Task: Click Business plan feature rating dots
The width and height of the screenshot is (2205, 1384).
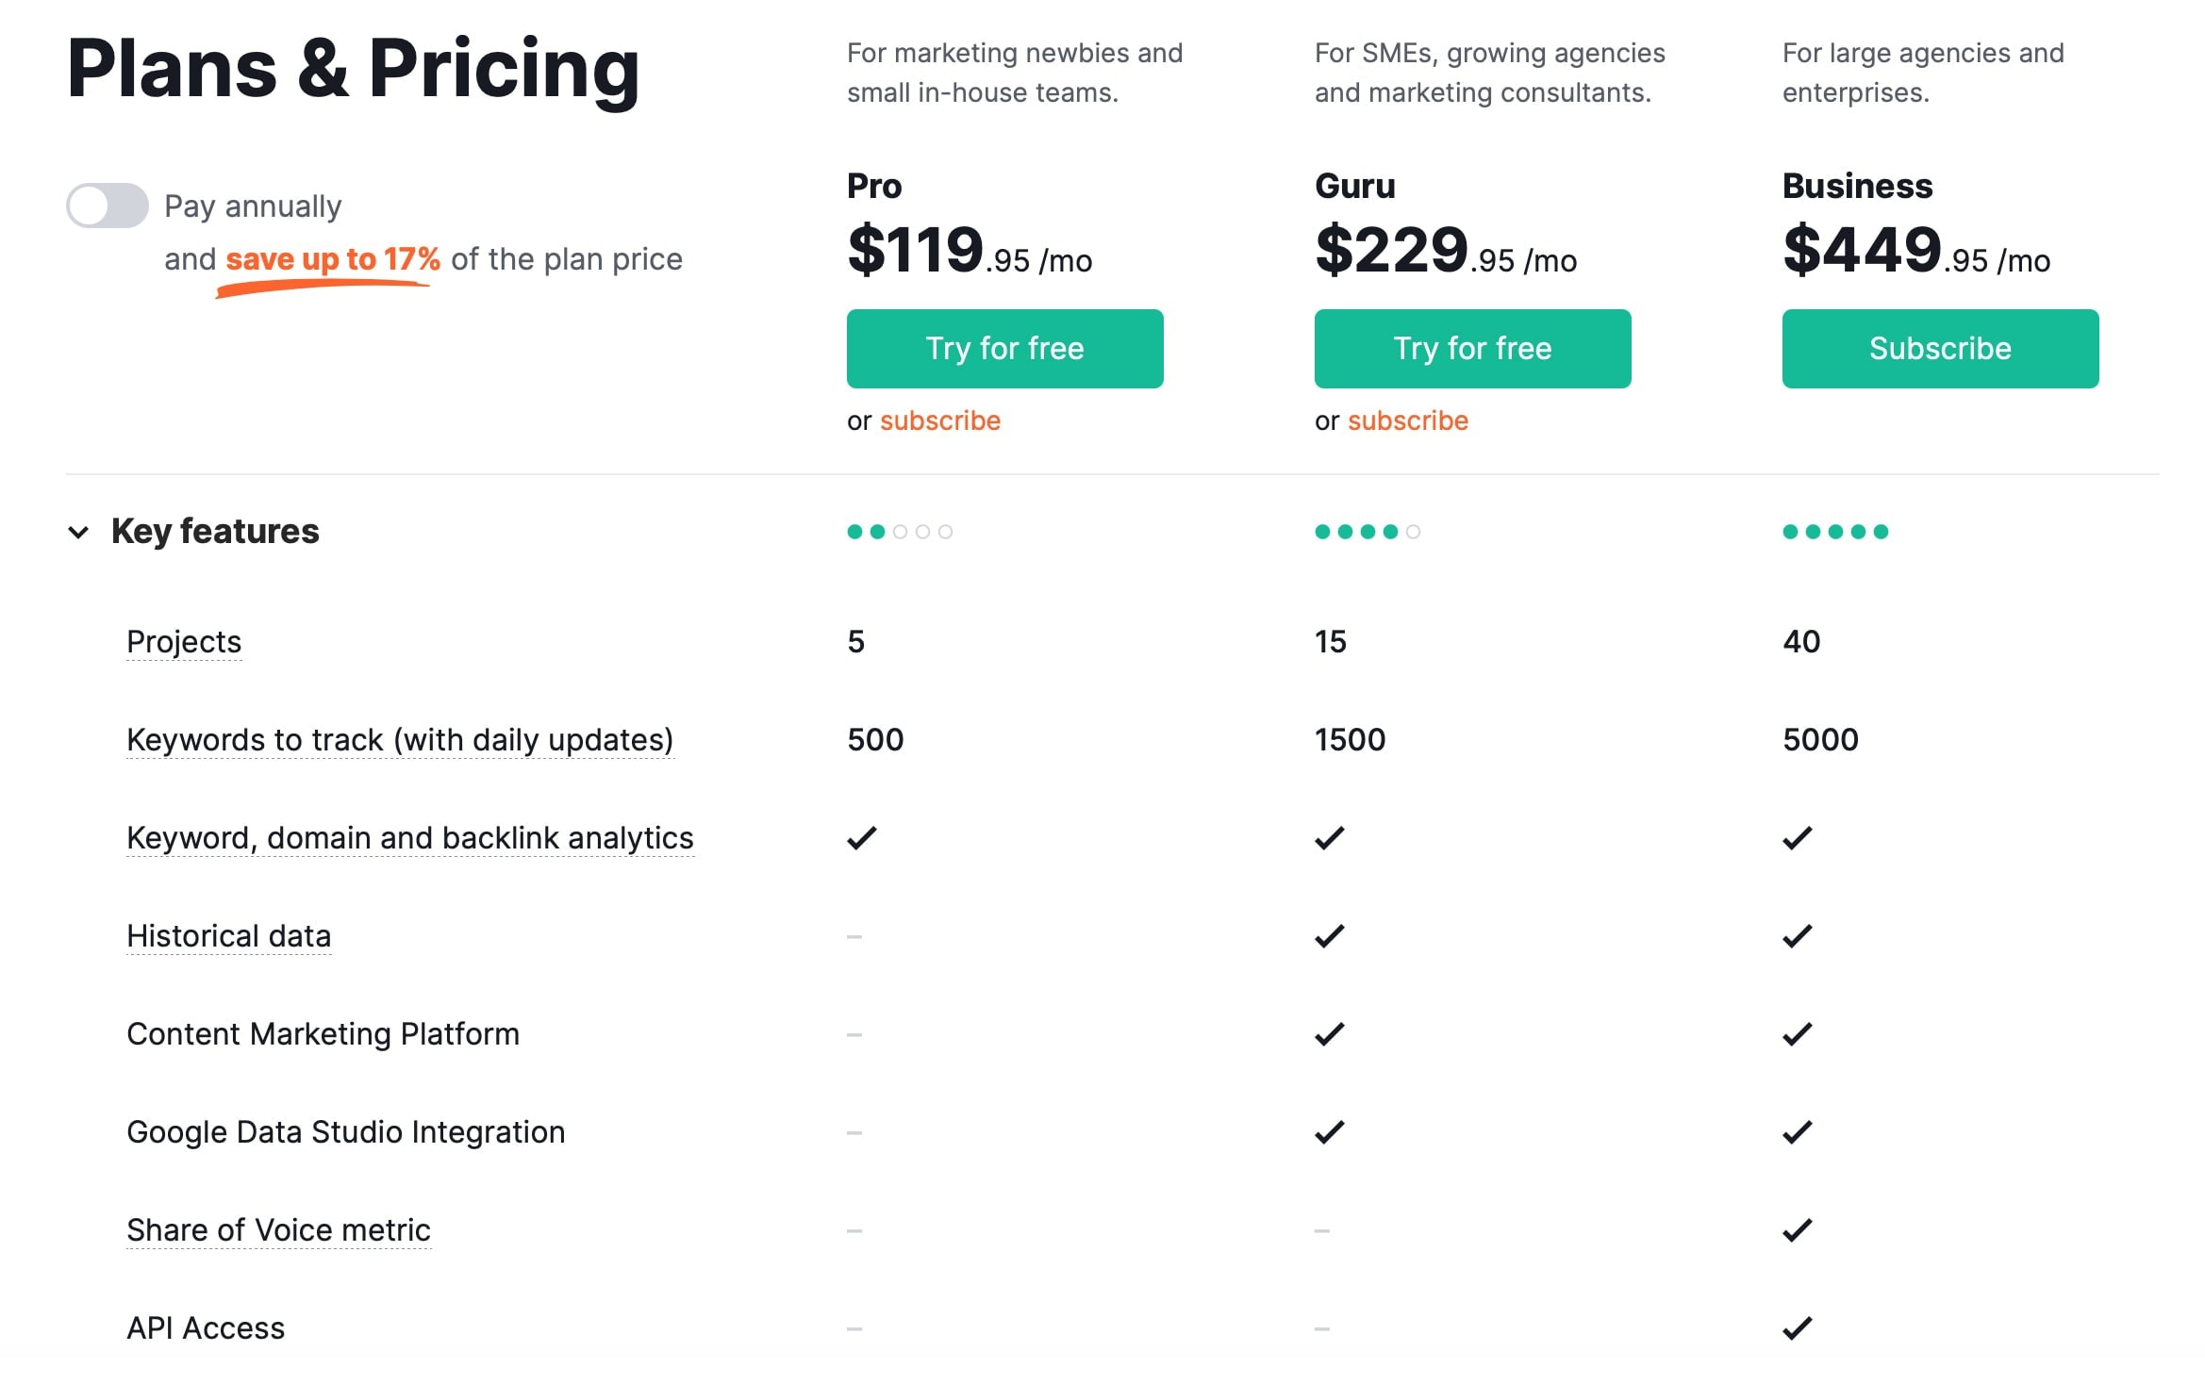Action: pos(1835,532)
